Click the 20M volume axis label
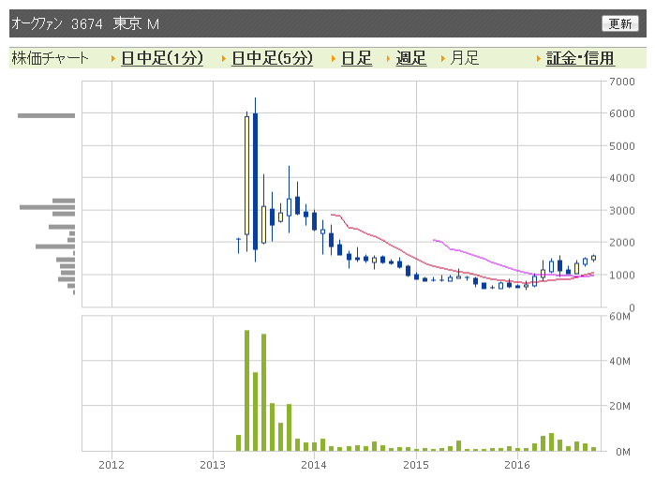The width and height of the screenshot is (655, 493). [619, 406]
